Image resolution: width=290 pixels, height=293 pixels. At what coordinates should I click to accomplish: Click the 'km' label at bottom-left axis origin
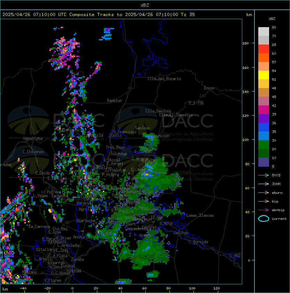pos(5,289)
